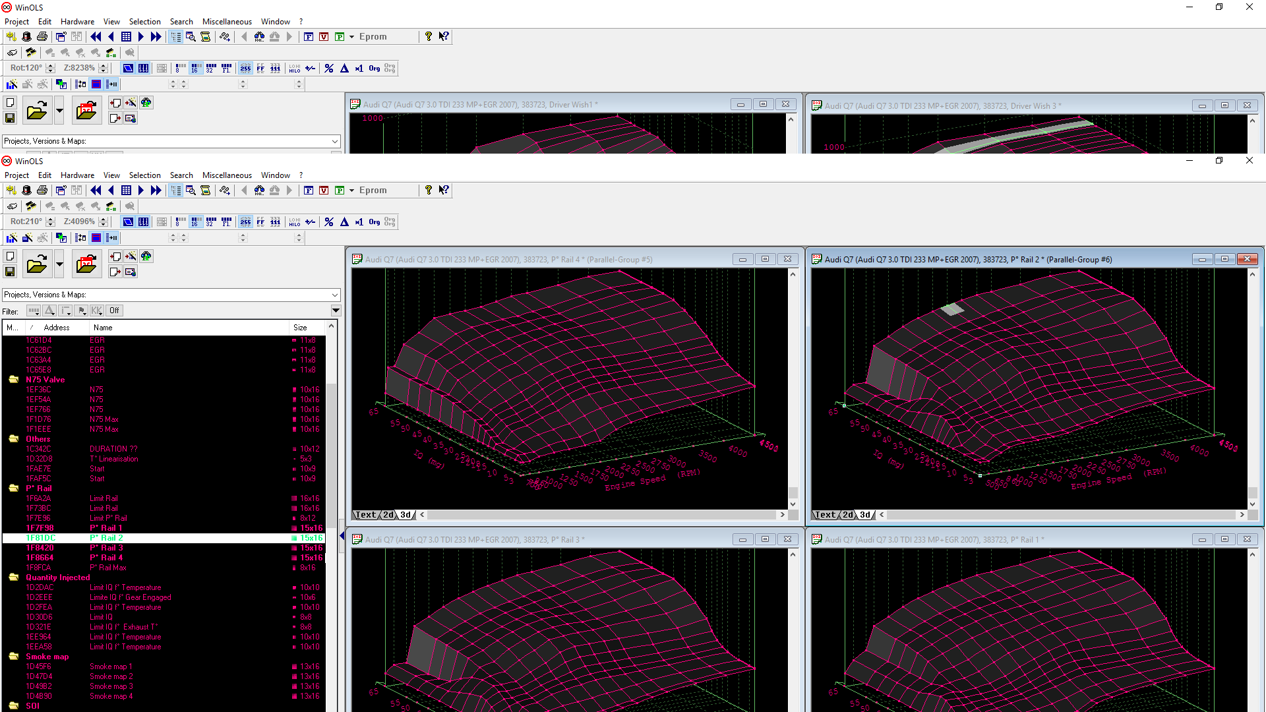This screenshot has width=1266, height=712.
Task: Click the triangle A filter icon
Action: click(49, 311)
